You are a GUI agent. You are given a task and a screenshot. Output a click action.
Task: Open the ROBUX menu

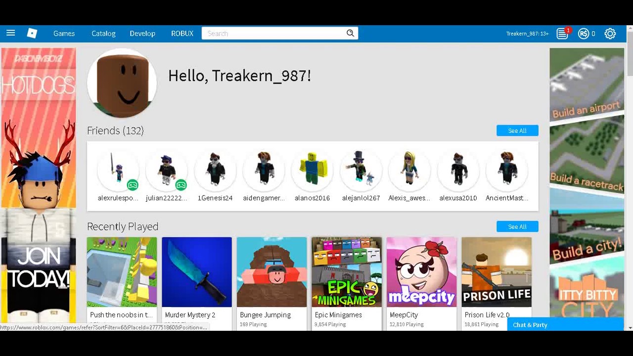click(182, 33)
